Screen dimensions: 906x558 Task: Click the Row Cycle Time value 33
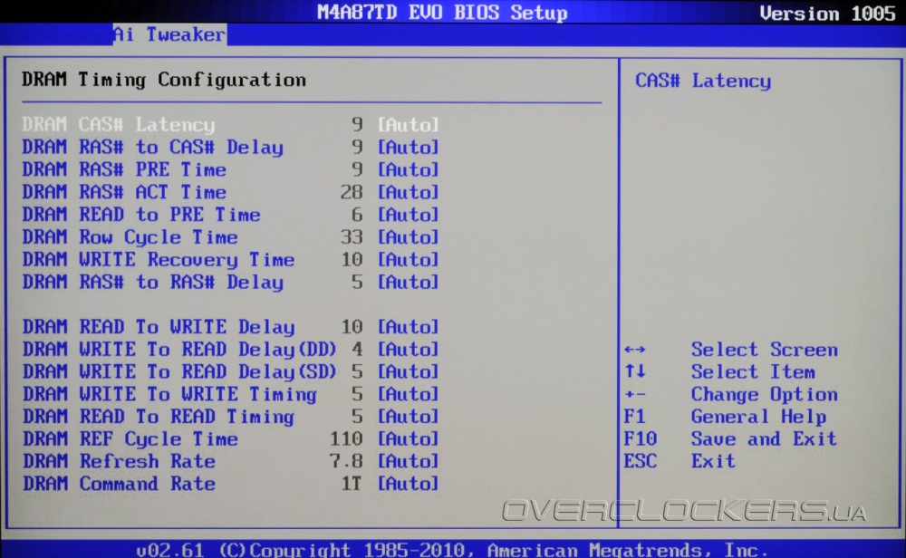[x=352, y=236]
